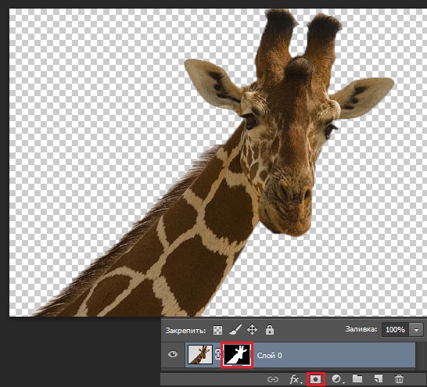Click the link layers chain icon

(x=273, y=379)
